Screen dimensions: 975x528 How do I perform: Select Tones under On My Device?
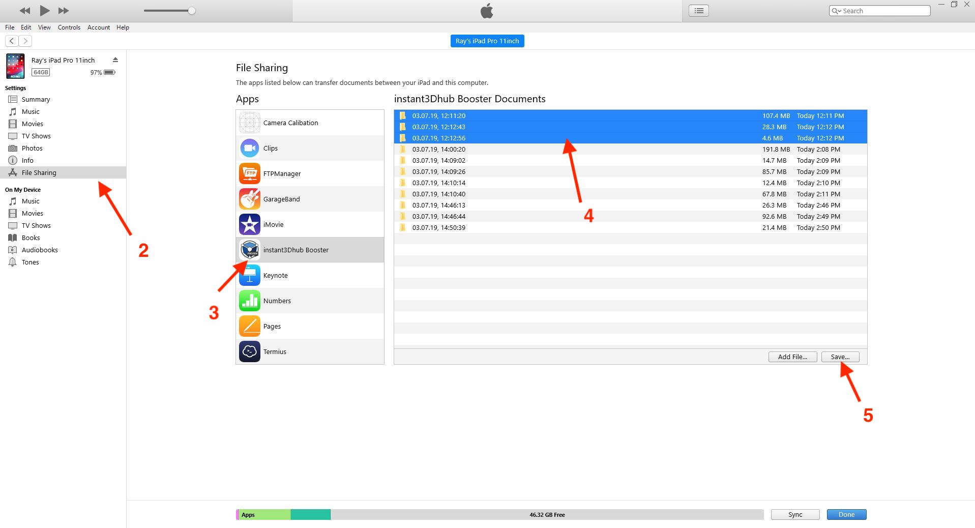point(63,262)
